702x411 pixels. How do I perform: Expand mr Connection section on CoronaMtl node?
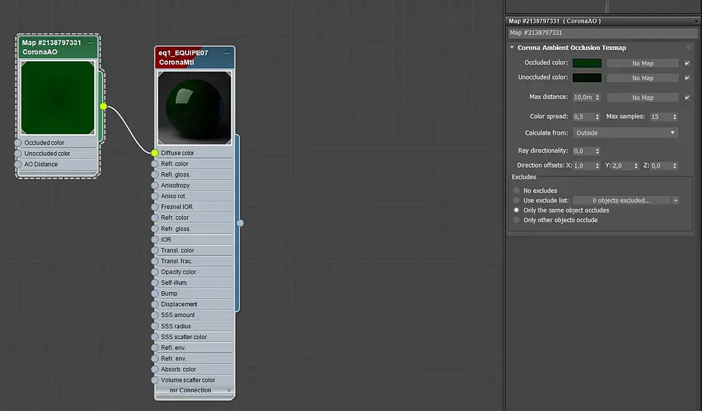pos(229,390)
